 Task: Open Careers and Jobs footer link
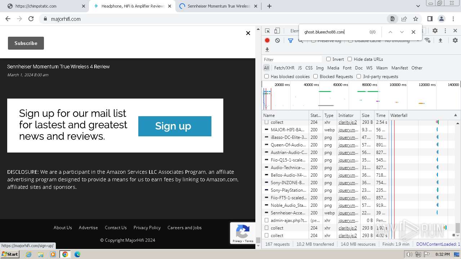(x=184, y=227)
